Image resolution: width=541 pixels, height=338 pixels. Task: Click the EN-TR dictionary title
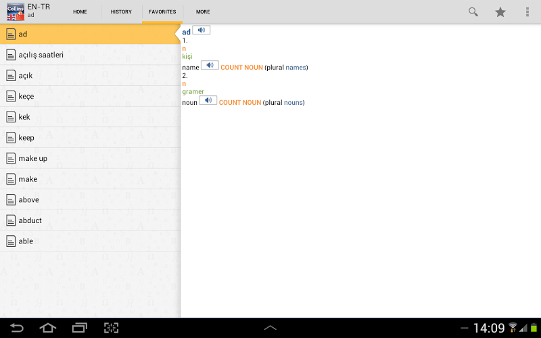39,7
